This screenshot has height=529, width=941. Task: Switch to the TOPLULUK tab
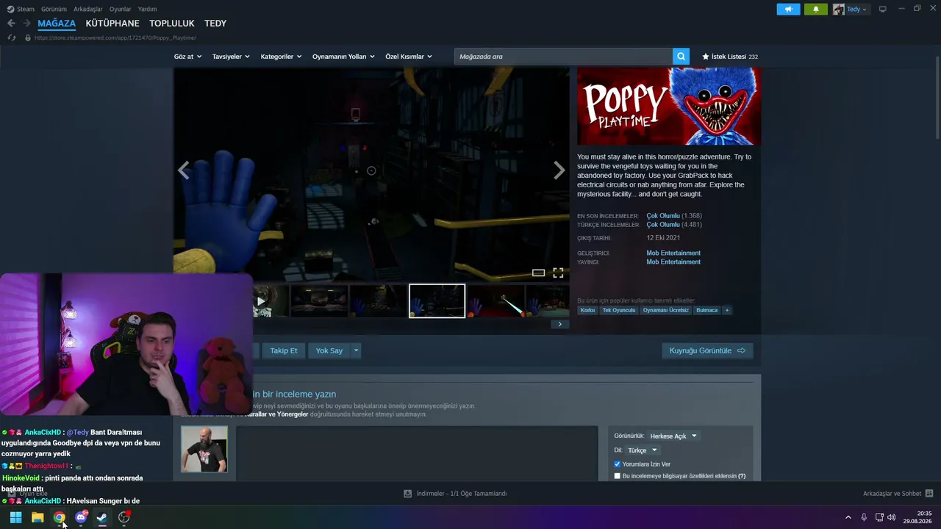coord(172,24)
